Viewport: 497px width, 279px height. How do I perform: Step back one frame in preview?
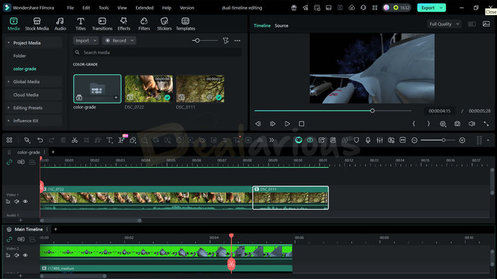258,124
